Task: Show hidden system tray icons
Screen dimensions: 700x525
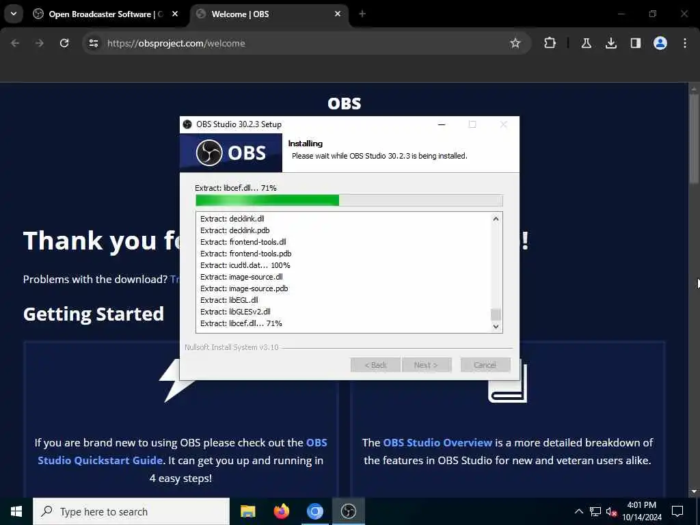Action: tap(578, 511)
